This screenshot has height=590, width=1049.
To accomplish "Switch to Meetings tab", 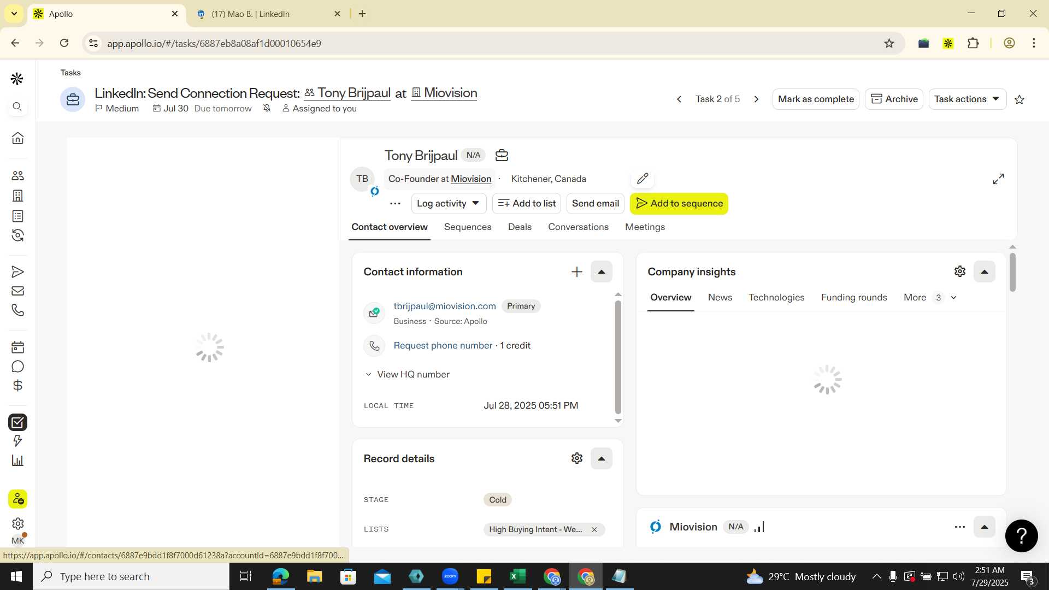I will (x=645, y=227).
